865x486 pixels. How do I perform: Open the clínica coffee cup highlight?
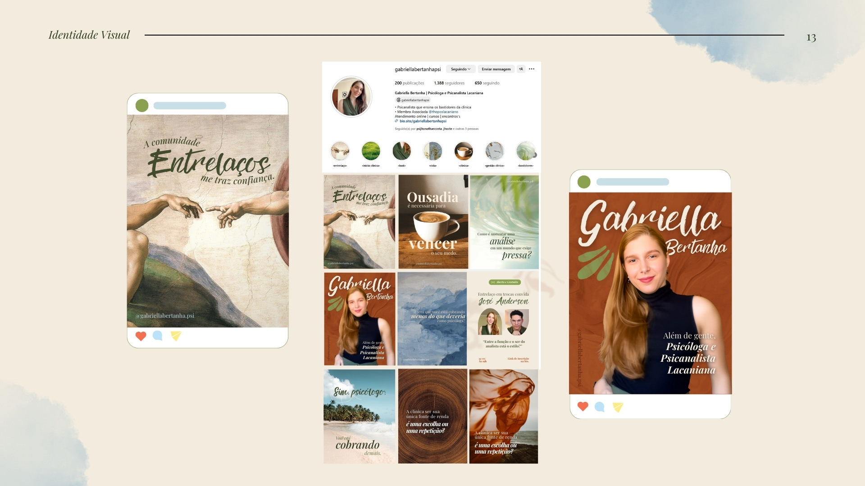tap(464, 152)
